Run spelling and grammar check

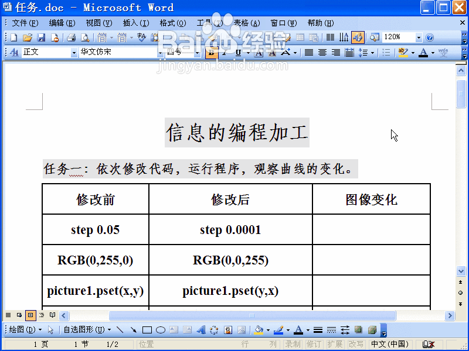141,36
